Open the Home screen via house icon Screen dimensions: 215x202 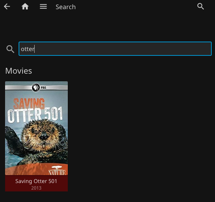pos(25,7)
